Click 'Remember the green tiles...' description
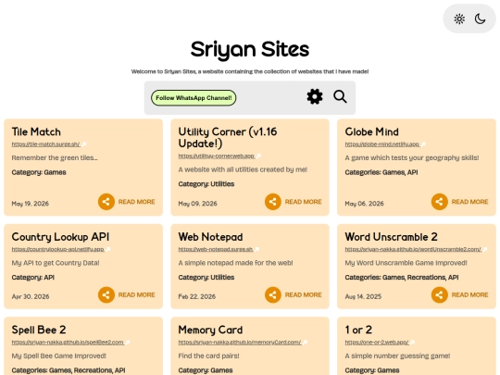This screenshot has height=375, width=500. pyautogui.click(x=55, y=157)
